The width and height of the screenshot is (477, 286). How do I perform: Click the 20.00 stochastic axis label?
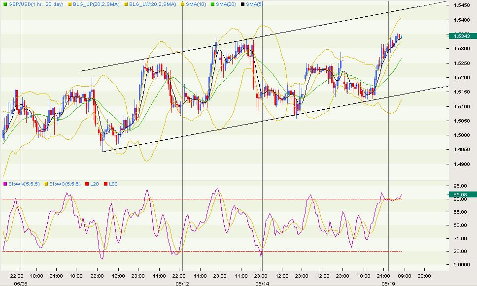click(460, 252)
